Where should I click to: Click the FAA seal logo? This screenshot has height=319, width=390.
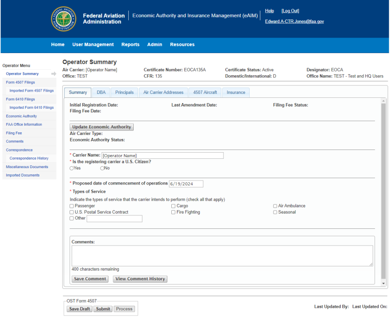coord(64,19)
